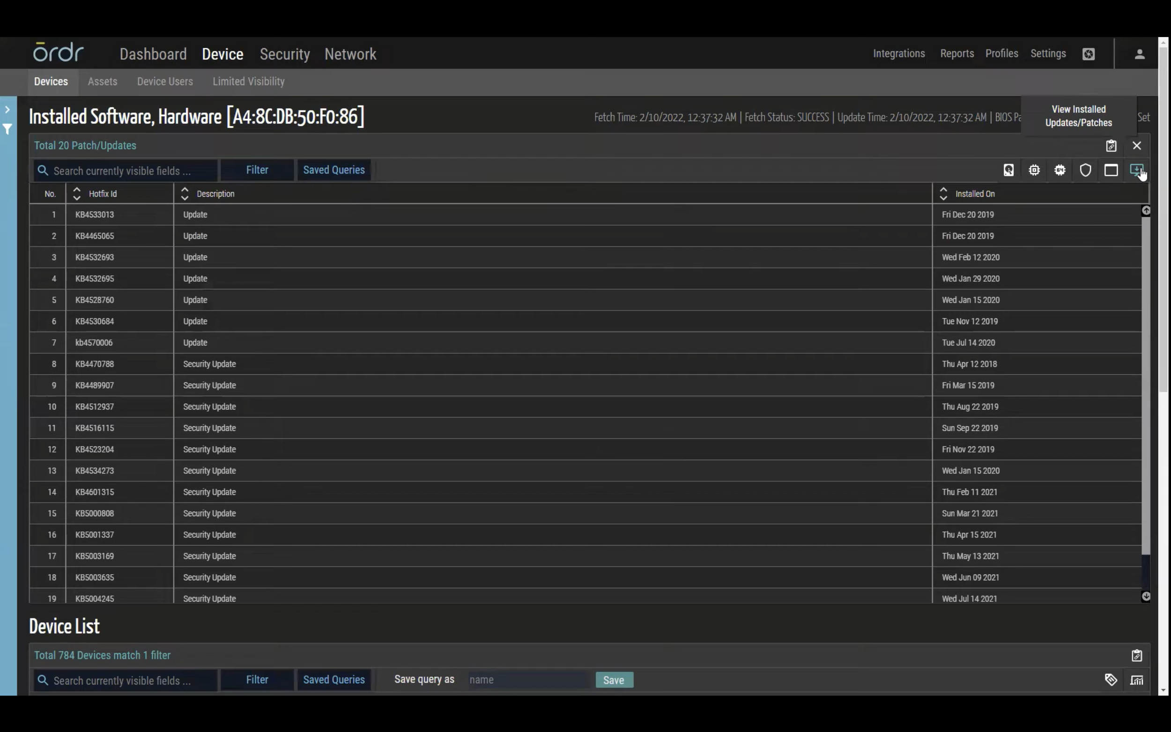The height and width of the screenshot is (732, 1171).
Task: Click Saved Queries in Patch/Updates panel
Action: click(334, 170)
